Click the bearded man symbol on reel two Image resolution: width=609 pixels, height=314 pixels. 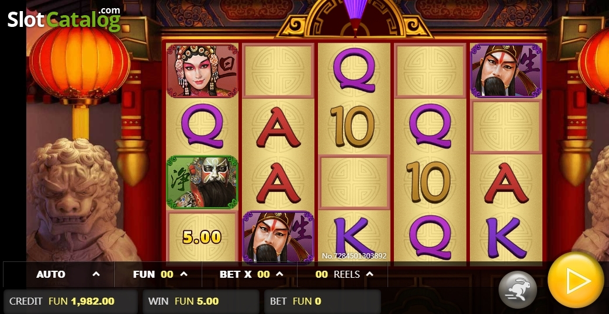pos(278,237)
